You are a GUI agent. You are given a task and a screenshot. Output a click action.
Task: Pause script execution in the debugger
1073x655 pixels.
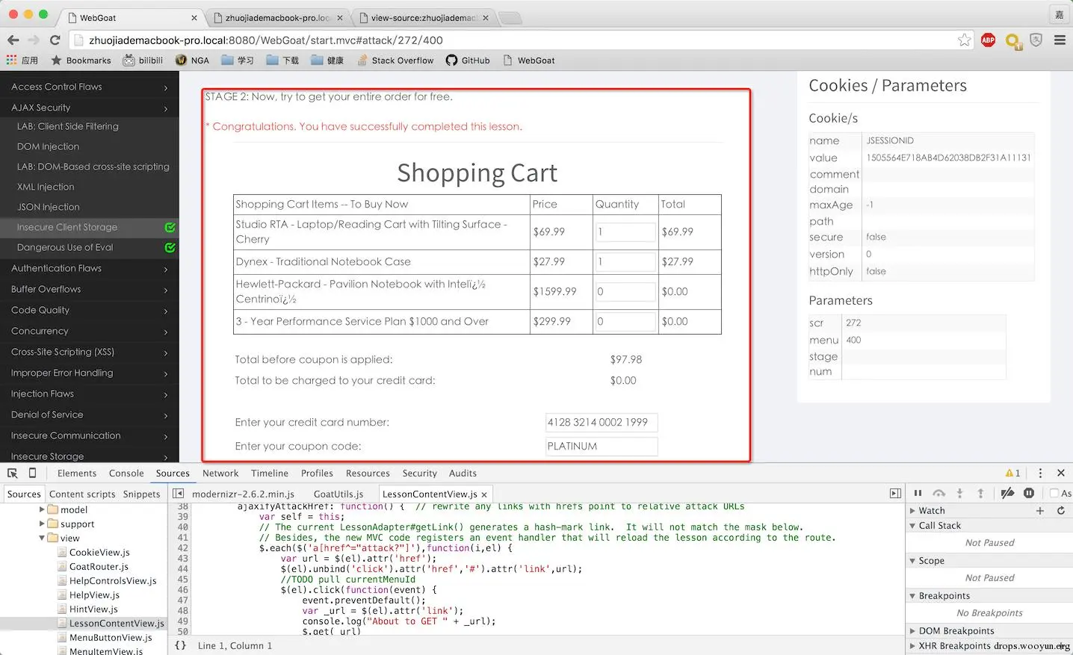[x=918, y=493]
